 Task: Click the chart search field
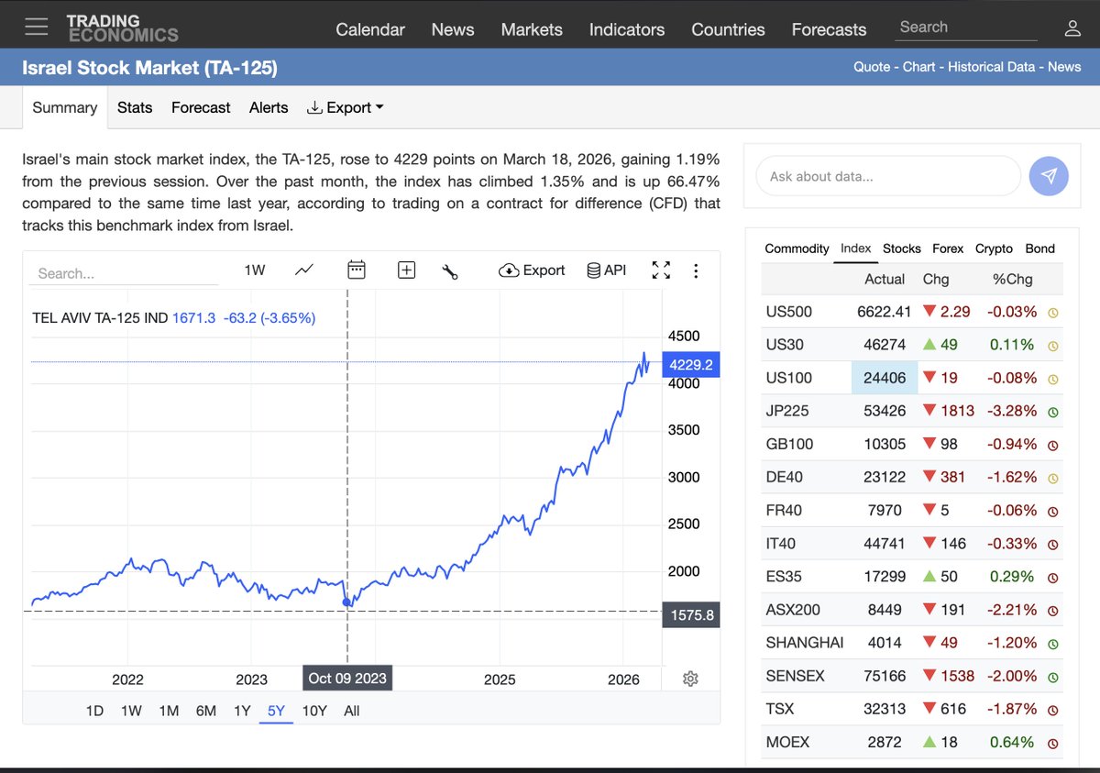click(124, 272)
